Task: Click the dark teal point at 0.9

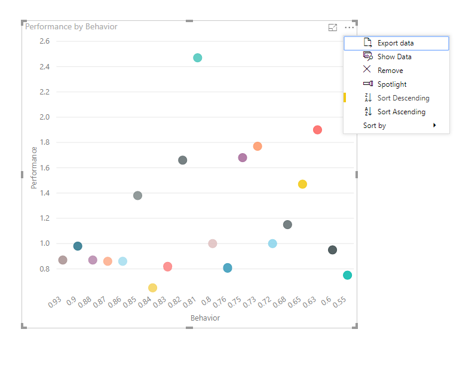Action: [x=78, y=246]
